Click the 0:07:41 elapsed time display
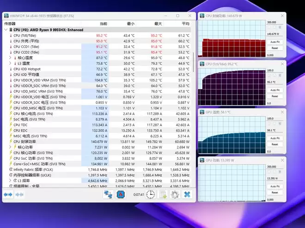Screen dimensions: 305x228 tap(139, 194)
